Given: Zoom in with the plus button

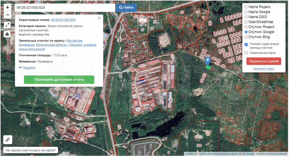Looking at the screenshot, I should click(x=7, y=8).
